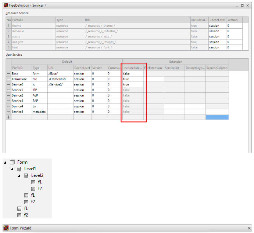Click the Extension column group header
The image size is (254, 233).
(x=175, y=62)
